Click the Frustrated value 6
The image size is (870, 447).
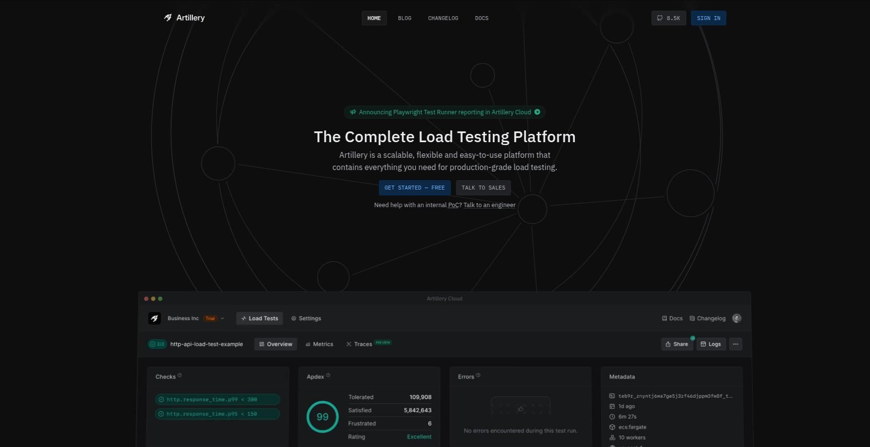tap(430, 424)
